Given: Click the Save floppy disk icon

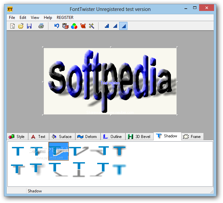Looking at the screenshot, I should 29,26.
